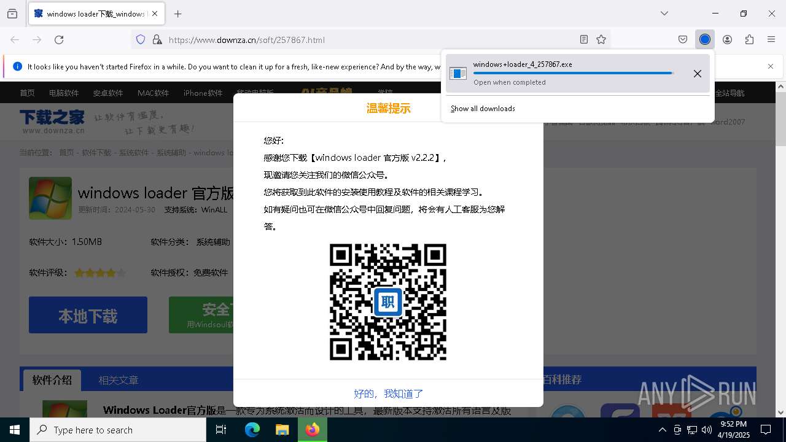Open Save to Pocket icon
This screenshot has height=442, width=786.
[x=683, y=39]
